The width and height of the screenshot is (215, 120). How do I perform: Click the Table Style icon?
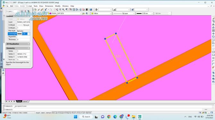133,10
